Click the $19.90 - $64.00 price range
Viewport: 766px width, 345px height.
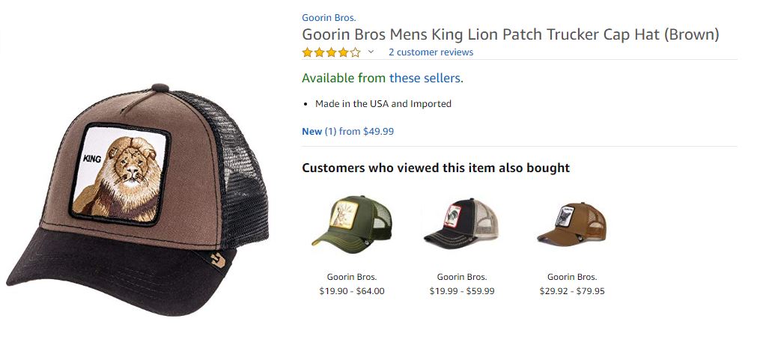[x=351, y=291]
